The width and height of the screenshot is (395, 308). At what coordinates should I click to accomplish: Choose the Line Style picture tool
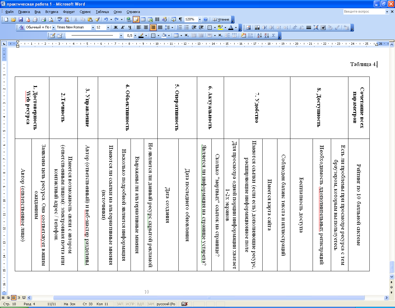click(x=309, y=27)
